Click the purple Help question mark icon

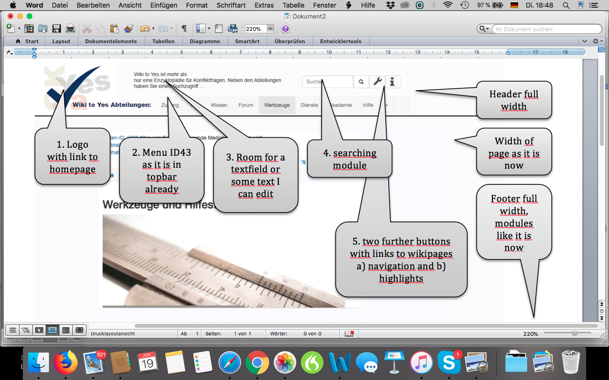[x=285, y=29]
